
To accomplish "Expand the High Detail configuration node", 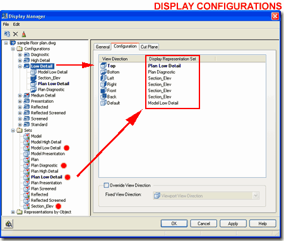I will pos(20,61).
